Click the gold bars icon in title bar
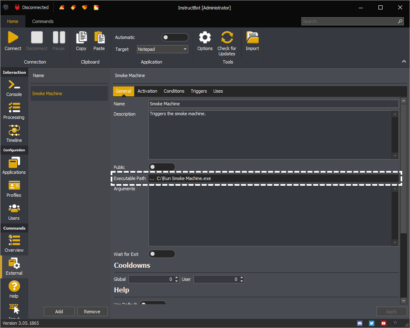The image size is (410, 328). point(62,7)
